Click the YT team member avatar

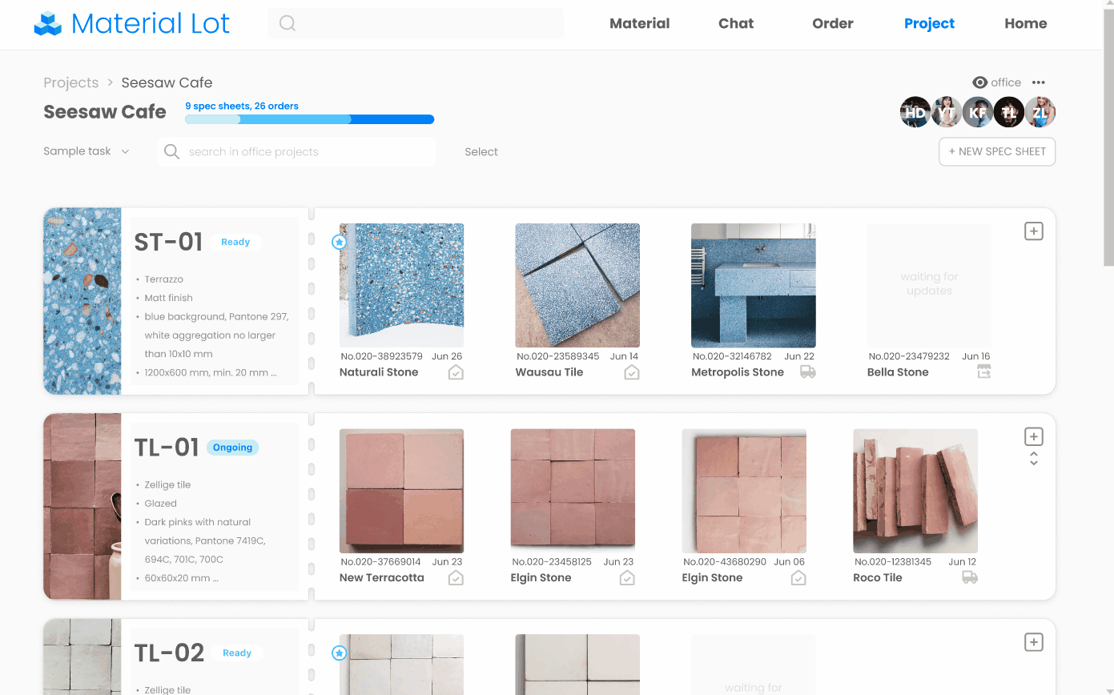(x=947, y=113)
